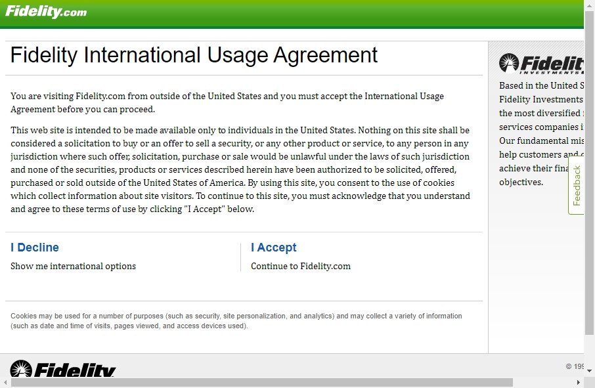Image resolution: width=595 pixels, height=388 pixels.
Task: Click the I Accept link
Action: tap(274, 248)
